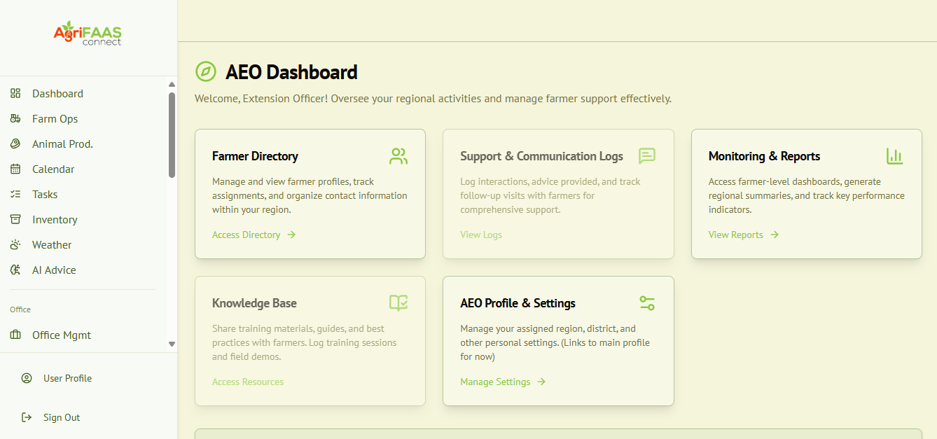Open Animal Prod. from the sidebar
The height and width of the screenshot is (439, 937).
pos(62,144)
